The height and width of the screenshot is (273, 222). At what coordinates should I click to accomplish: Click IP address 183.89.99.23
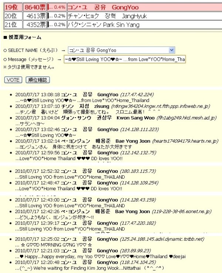[135, 251]
